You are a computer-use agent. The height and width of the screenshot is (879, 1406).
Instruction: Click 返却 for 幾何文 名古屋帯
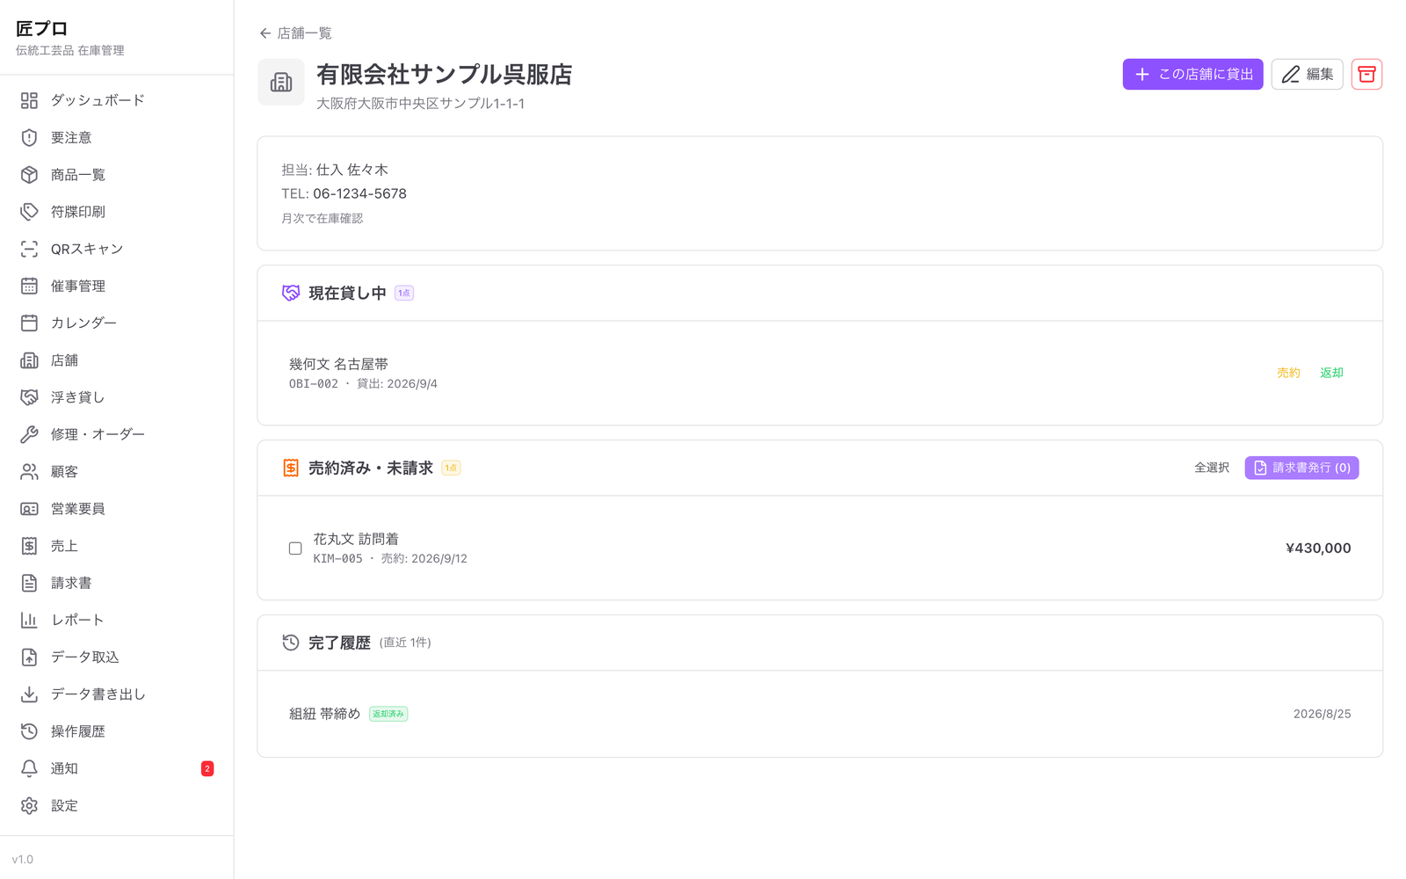(1331, 373)
